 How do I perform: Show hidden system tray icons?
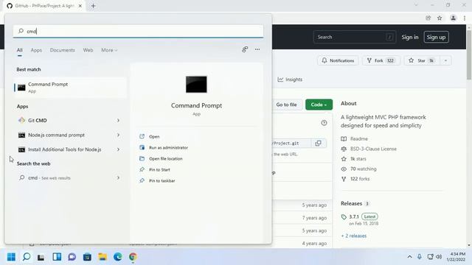pos(410,257)
